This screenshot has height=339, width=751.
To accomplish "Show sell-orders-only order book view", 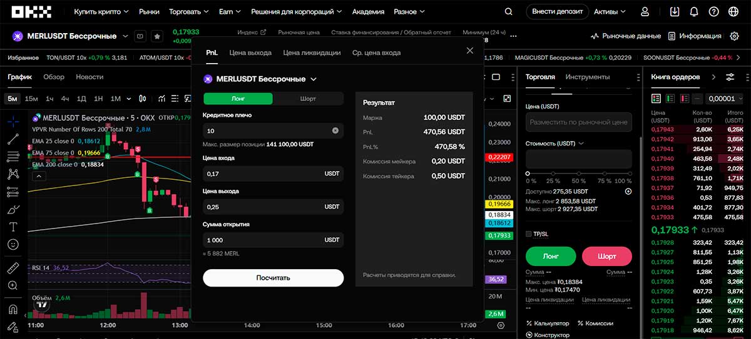I will coord(685,99).
